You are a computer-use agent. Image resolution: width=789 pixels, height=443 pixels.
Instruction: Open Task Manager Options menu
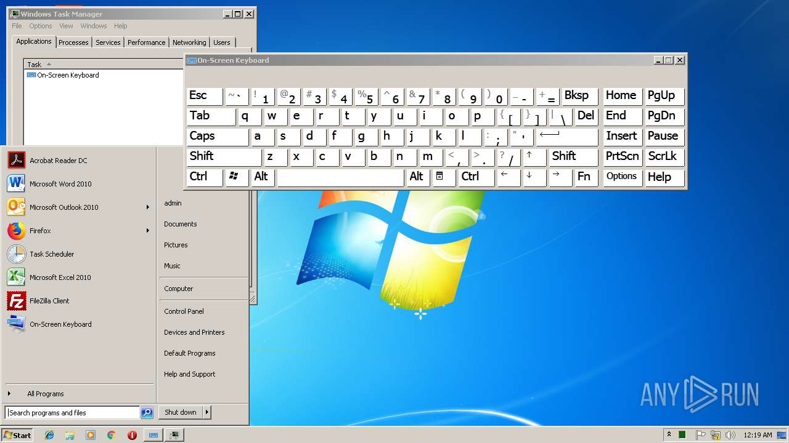(x=41, y=26)
